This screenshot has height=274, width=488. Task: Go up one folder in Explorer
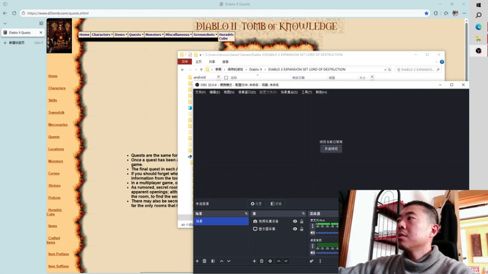click(201, 69)
